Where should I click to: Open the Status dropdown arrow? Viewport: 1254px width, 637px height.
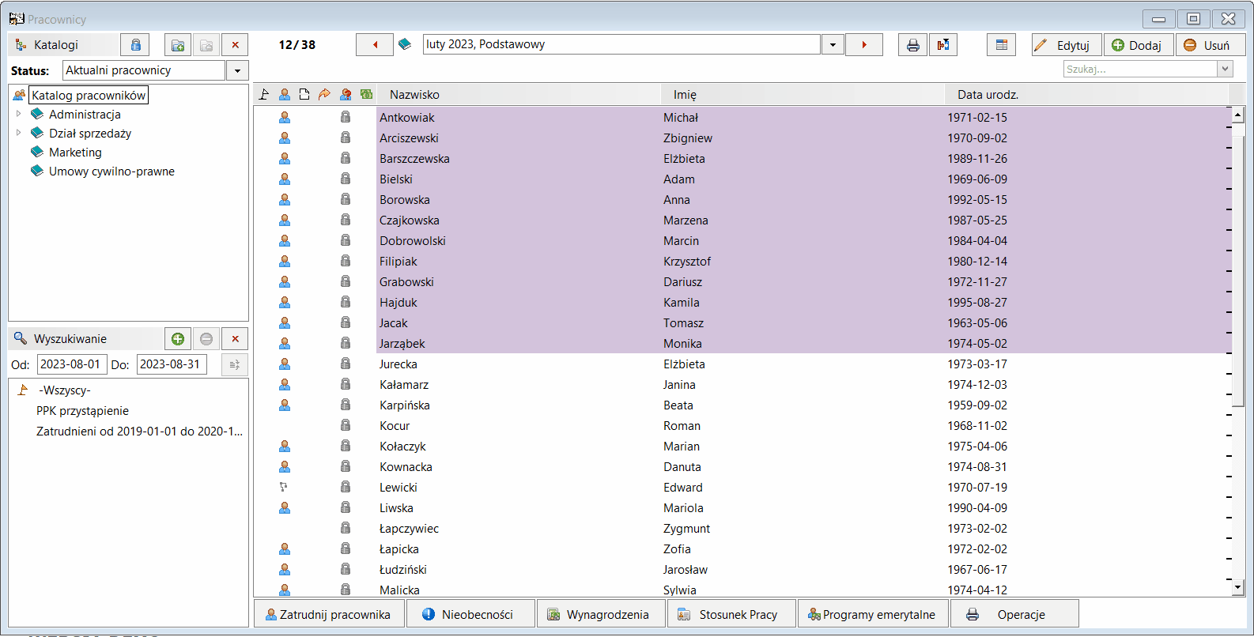click(237, 70)
